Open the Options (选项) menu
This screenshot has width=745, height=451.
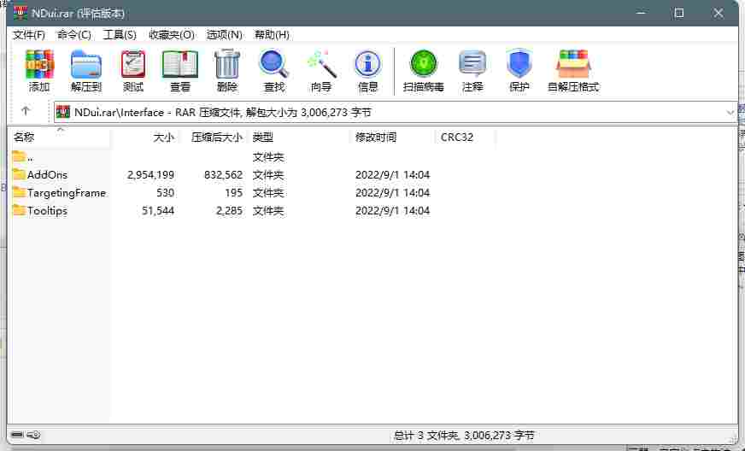(224, 35)
